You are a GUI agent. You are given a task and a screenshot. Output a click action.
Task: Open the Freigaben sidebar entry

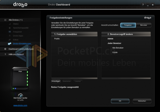pos(17,32)
